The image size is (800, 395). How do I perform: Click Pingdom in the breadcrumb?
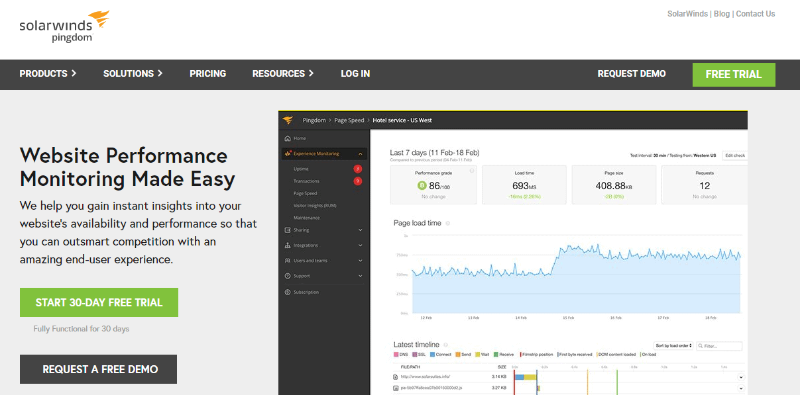tap(314, 120)
